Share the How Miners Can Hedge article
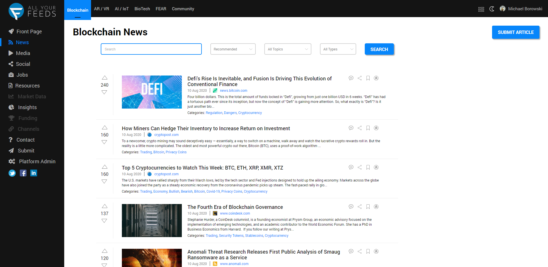Screen dimensions: 548x267 point(360,128)
